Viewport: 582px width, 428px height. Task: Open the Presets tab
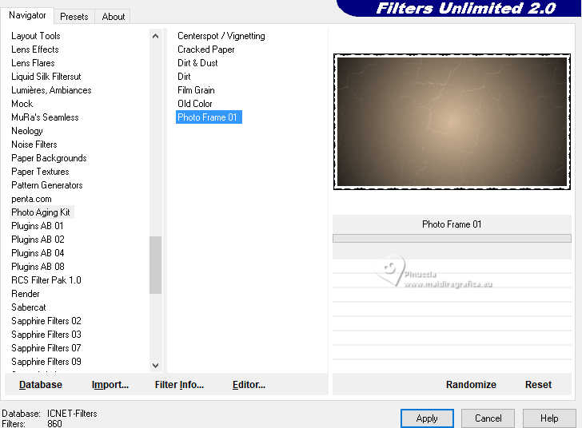74,17
